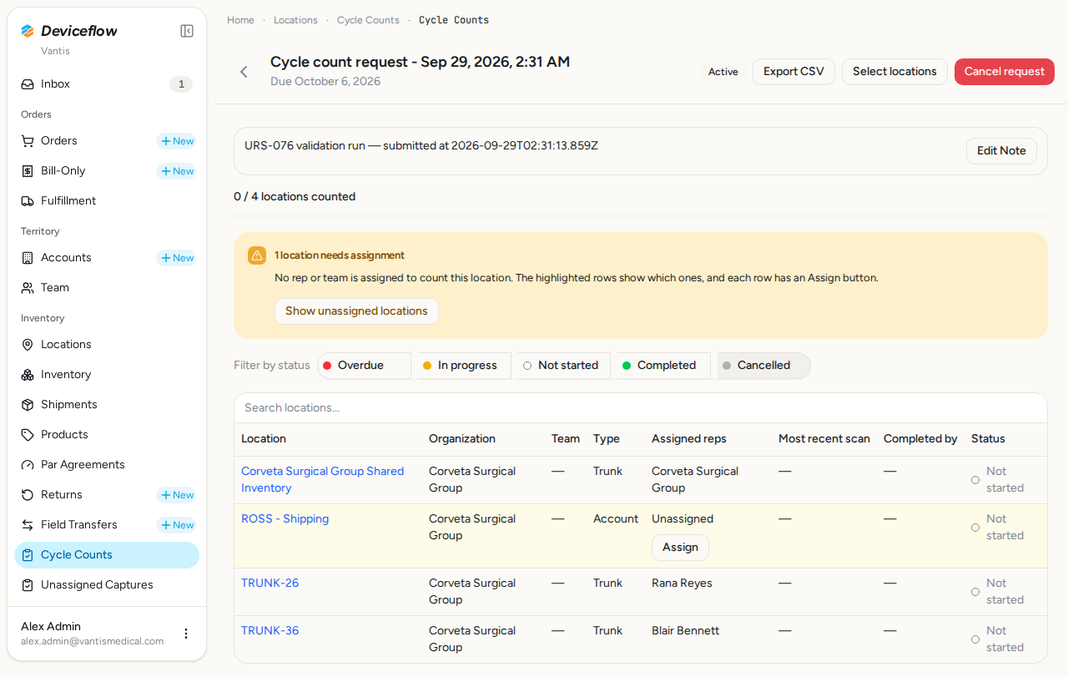Click the Locations pin icon

click(28, 345)
